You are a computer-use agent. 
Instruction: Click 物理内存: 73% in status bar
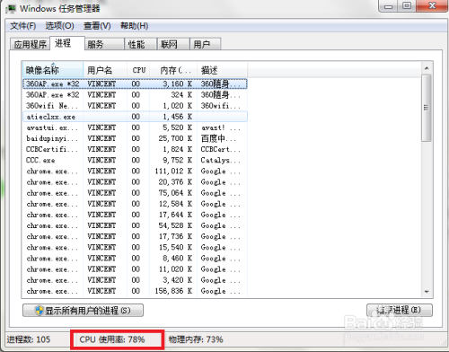point(196,339)
